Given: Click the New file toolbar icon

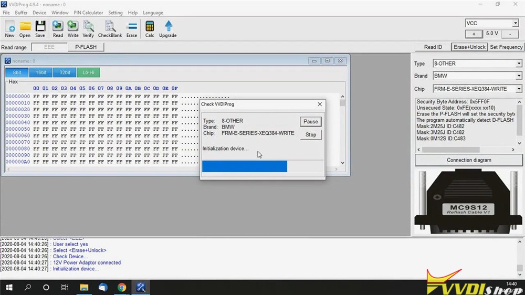Looking at the screenshot, I should tap(9, 29).
